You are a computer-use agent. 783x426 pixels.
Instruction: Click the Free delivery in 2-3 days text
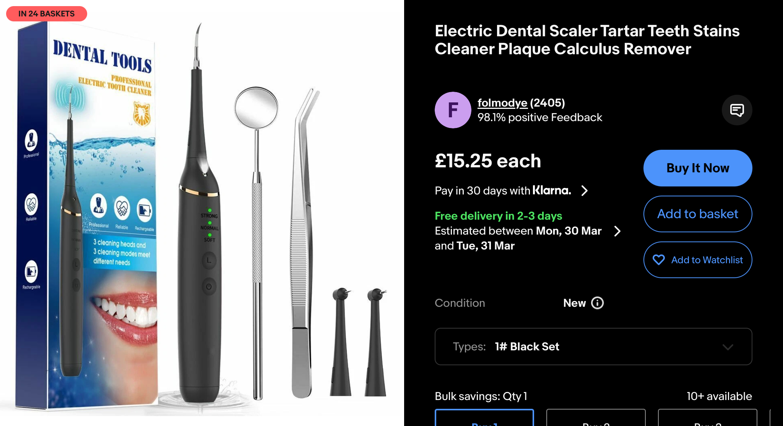click(x=499, y=216)
